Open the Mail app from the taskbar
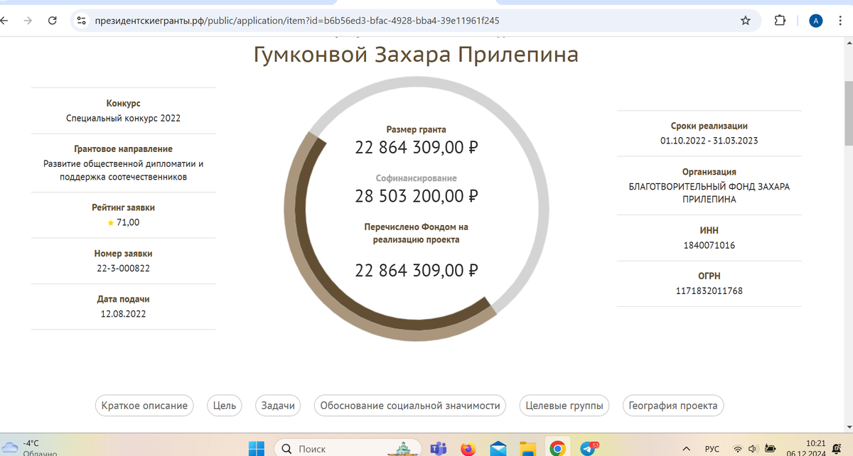This screenshot has height=456, width=853. coord(498,448)
